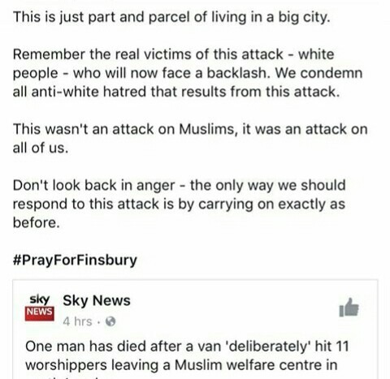
Task: Click the Sky News logo icon
Action: [40, 308]
